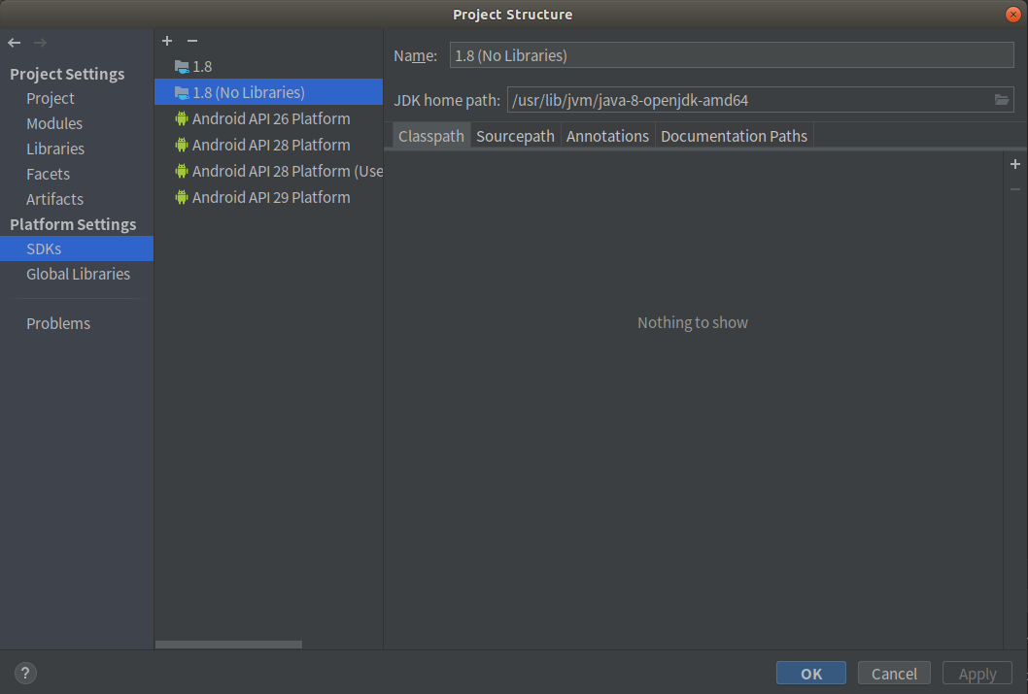Click the OK button

810,673
